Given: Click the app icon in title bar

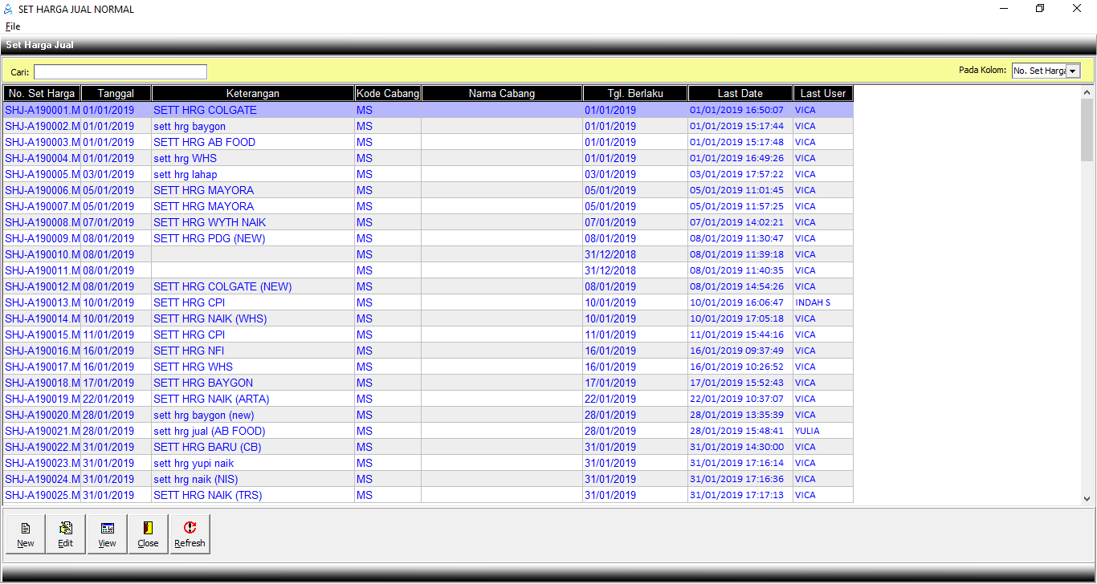Looking at the screenshot, I should pos(8,10).
